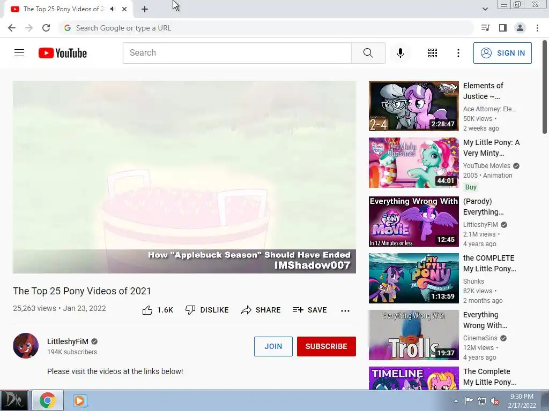The width and height of the screenshot is (549, 411).
Task: Open Everything Wrong With Trolls thumbnail
Action: 413,335
